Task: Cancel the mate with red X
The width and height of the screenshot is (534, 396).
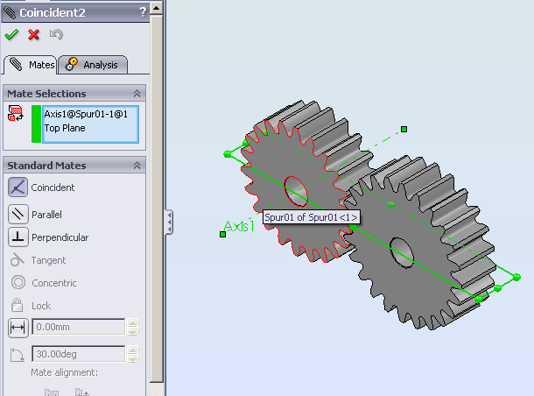Action: click(x=33, y=35)
